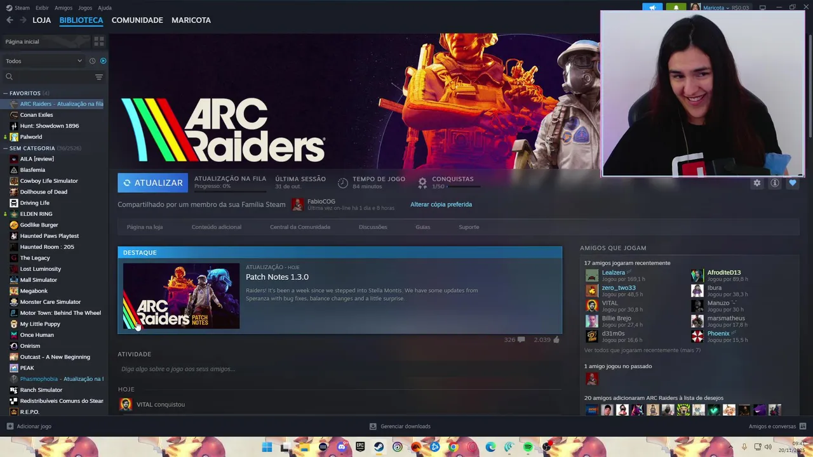813x457 pixels.
Task: Toggle favorite heart icon
Action: [792, 183]
